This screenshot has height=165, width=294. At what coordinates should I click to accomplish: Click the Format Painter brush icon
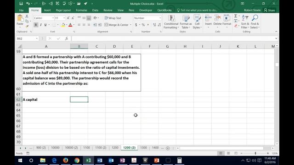click(27, 27)
